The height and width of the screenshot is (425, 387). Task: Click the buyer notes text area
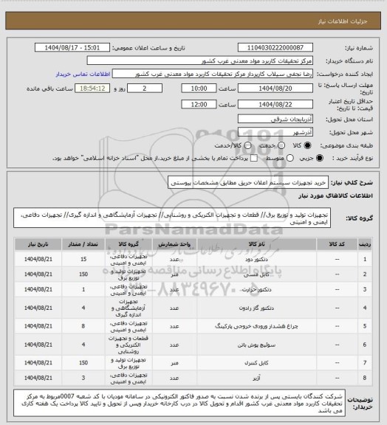click(x=179, y=404)
